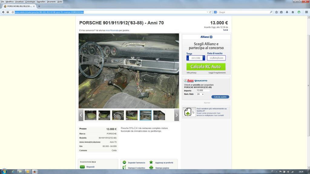Click the Stampa il volantino flyer icon
This screenshot has height=174, width=310.
[x=124, y=167]
